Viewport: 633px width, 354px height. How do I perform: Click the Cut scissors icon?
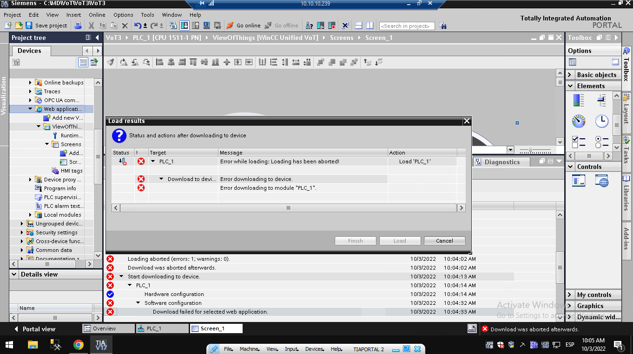tap(92, 26)
